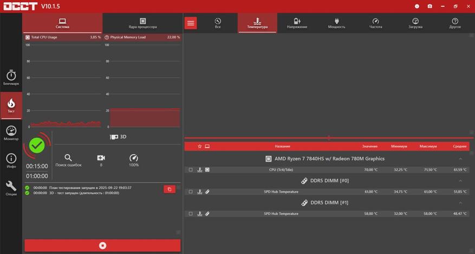The image size is (475, 254).
Task: Click the DDR5 DIMM [#0] memory icon
Action: tap(304, 181)
